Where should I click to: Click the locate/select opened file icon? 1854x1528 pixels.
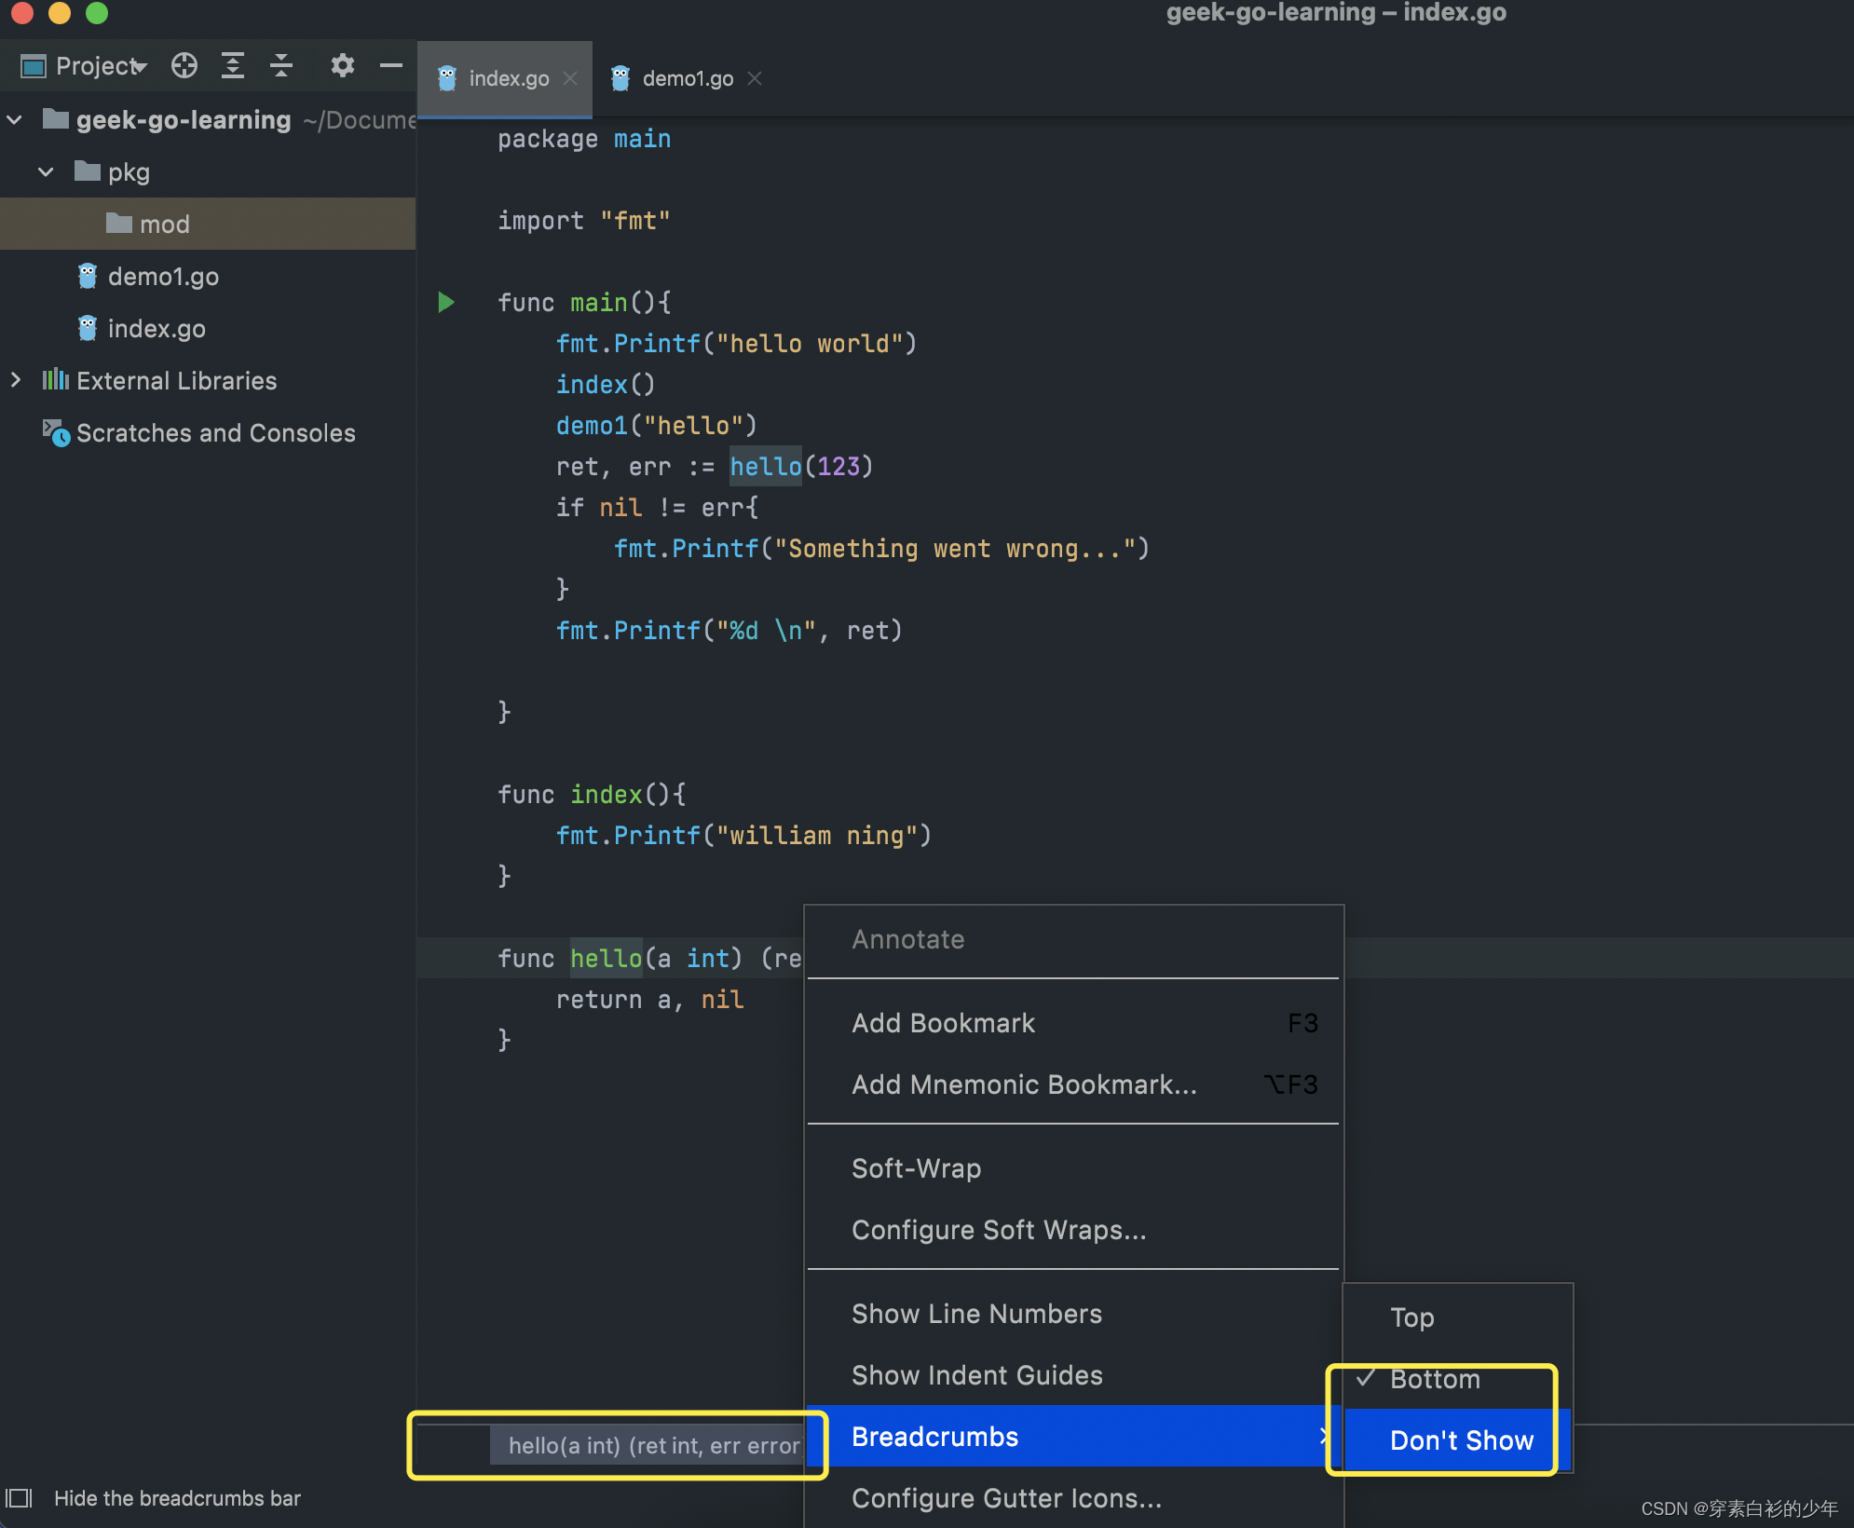pyautogui.click(x=184, y=65)
